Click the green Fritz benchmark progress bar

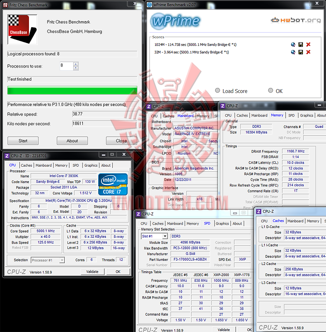coord(72,90)
